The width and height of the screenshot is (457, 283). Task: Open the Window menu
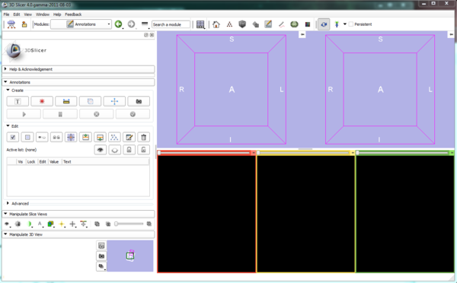(43, 14)
